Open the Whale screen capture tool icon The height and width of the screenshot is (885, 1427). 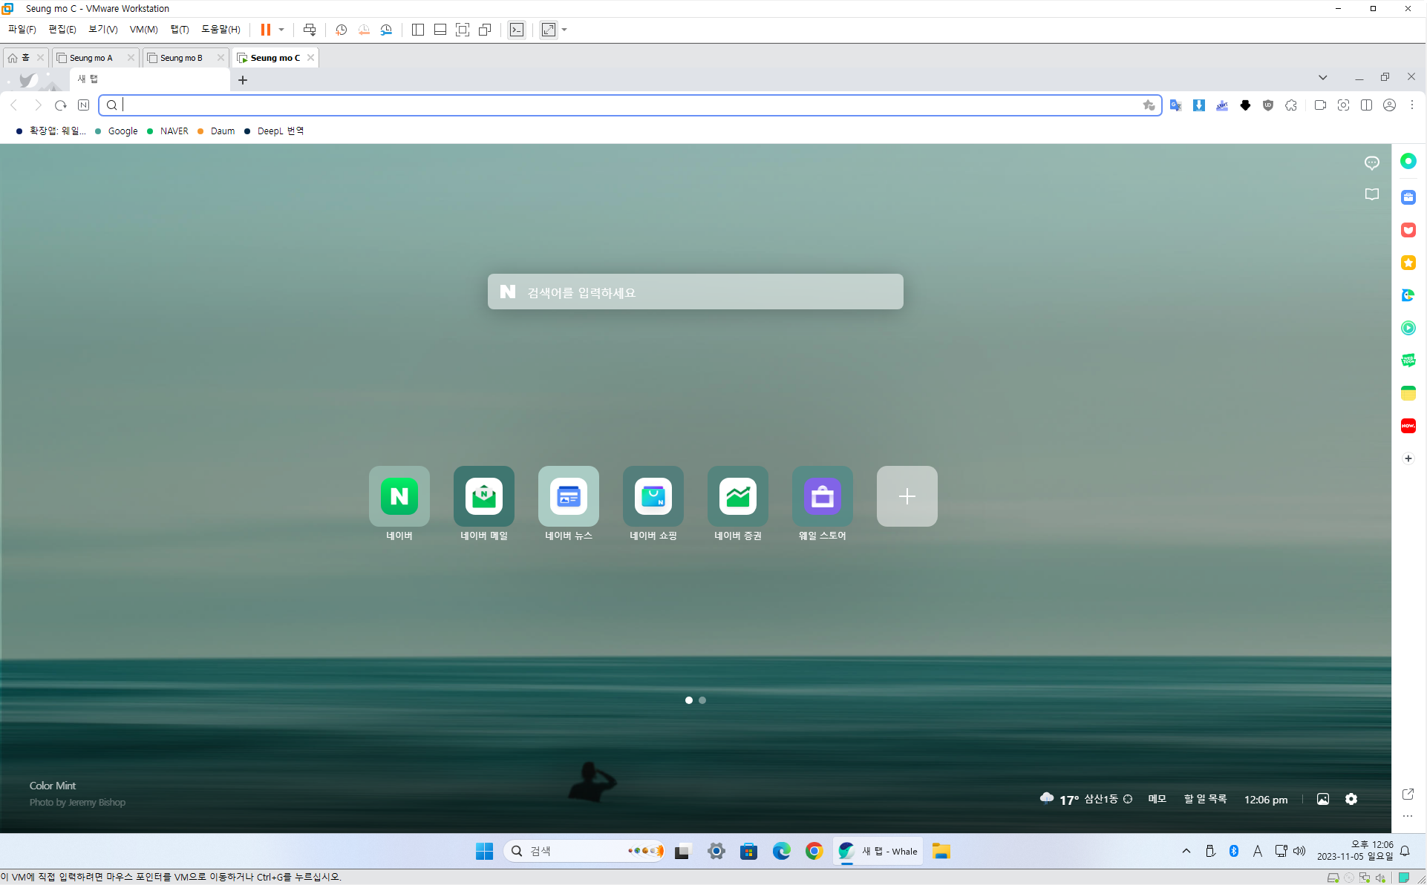1343,105
